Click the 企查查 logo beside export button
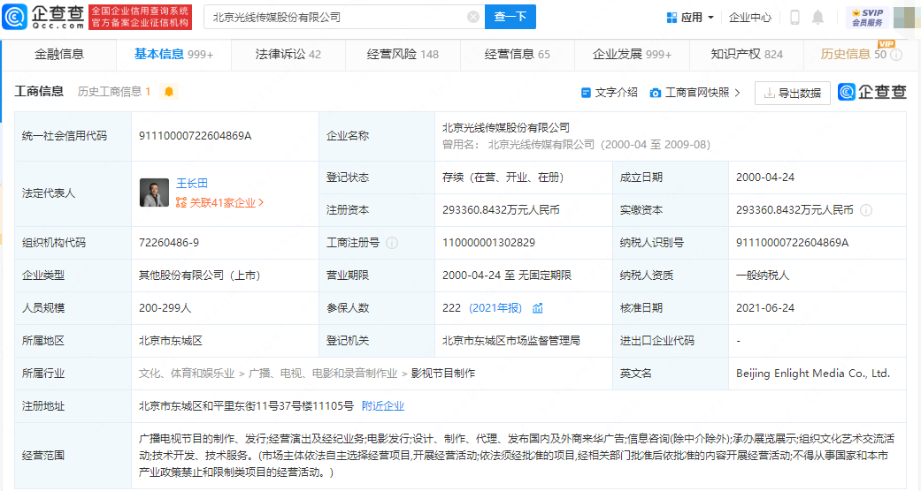The image size is (921, 491). 871,92
